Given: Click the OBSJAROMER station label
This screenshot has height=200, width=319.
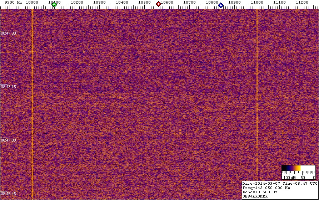Looking at the screenshot, I should (x=255, y=196).
